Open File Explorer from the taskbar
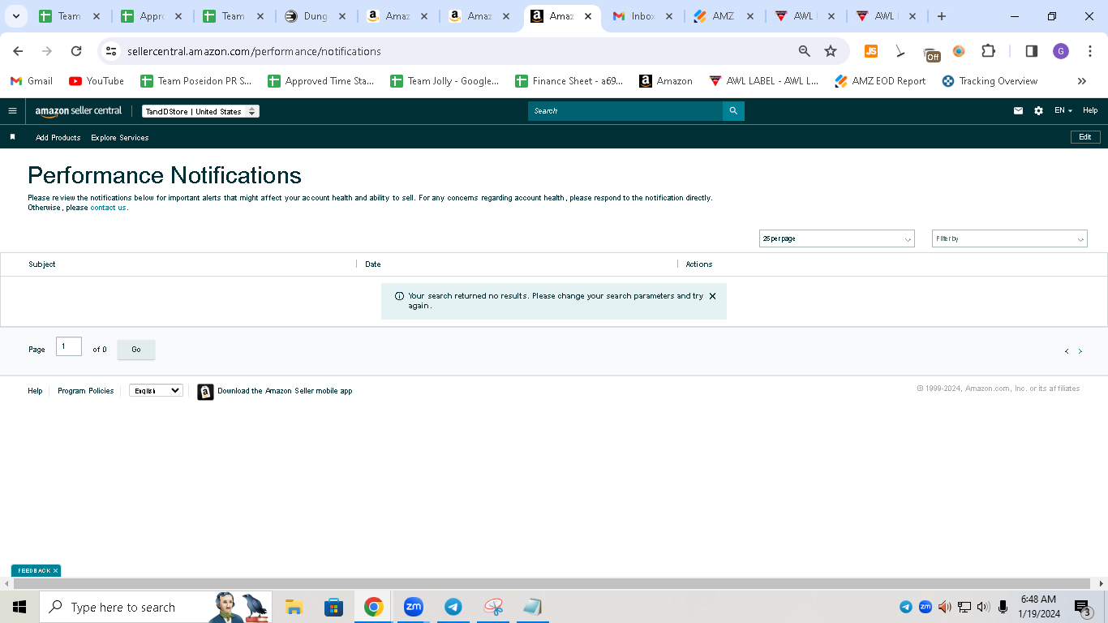This screenshot has height=623, width=1108. pos(294,607)
